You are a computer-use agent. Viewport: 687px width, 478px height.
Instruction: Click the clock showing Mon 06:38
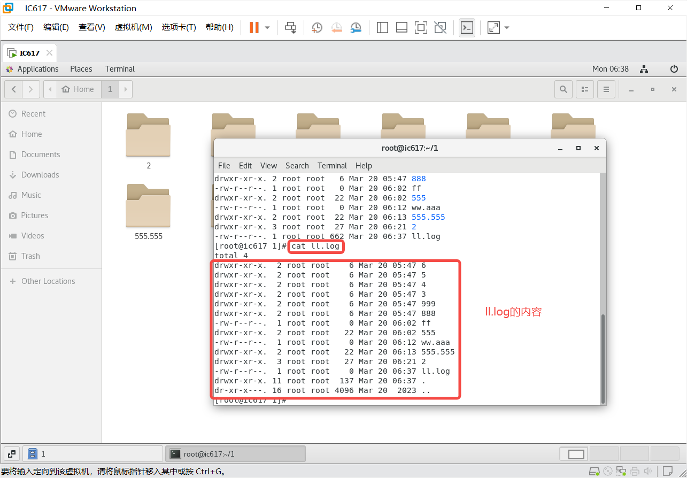coord(611,69)
